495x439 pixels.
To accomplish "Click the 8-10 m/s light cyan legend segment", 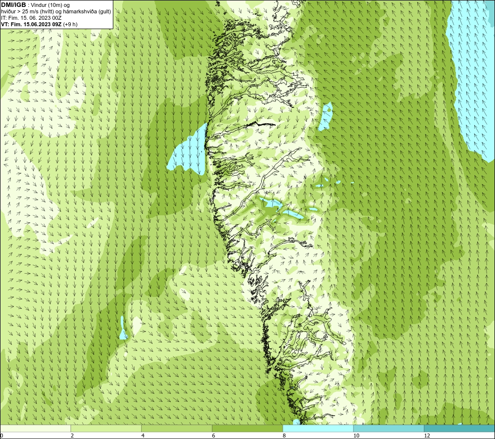I will point(318,429).
